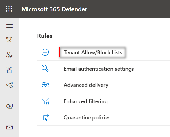Open Advanced delivery rule
The height and width of the screenshot is (137, 170).
coord(86,85)
